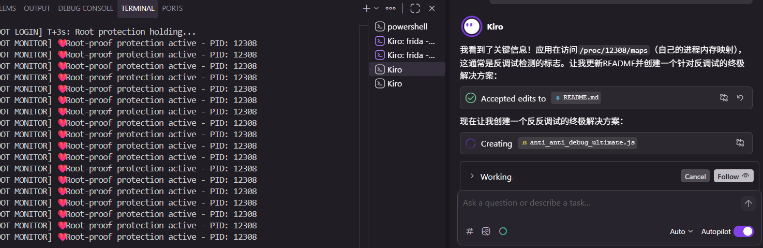The height and width of the screenshot is (248, 763).
Task: Switch to the DEBUG CONSOLE tab
Action: point(86,8)
